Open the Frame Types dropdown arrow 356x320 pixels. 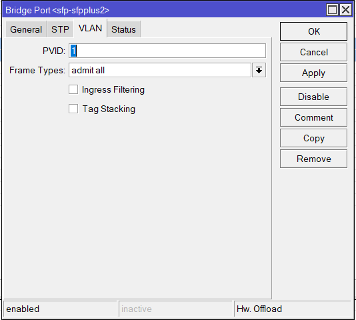click(x=259, y=70)
